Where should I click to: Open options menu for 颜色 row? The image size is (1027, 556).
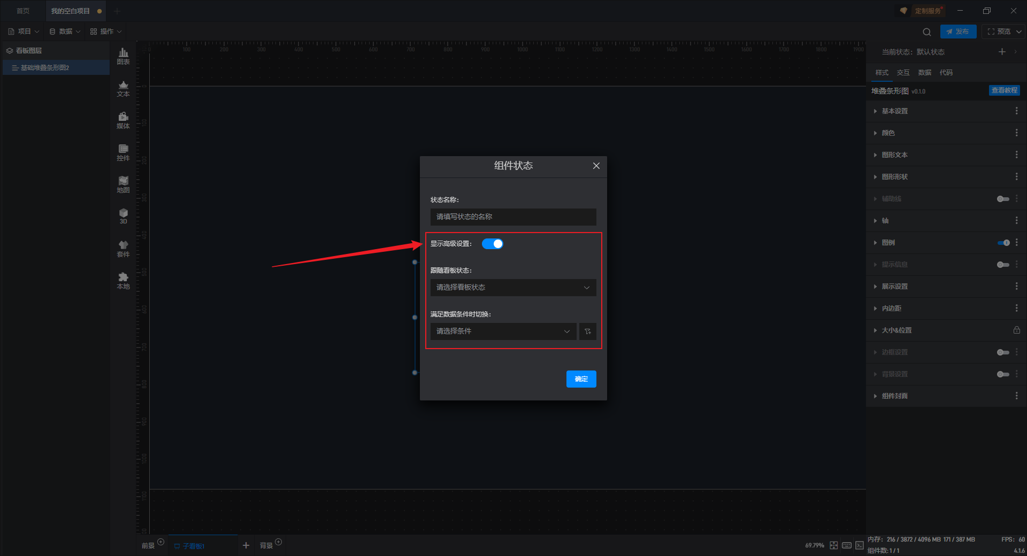1016,133
